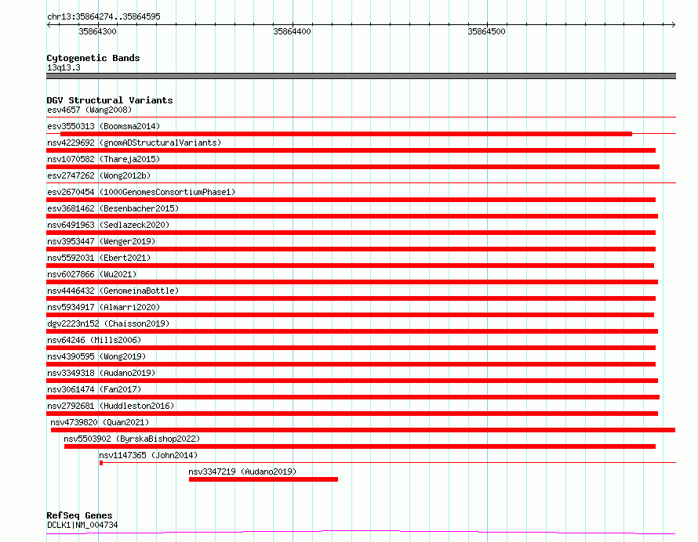The width and height of the screenshot is (698, 542).
Task: Click dgv2223n152 (Chaisson2019) label
Action: (x=108, y=323)
